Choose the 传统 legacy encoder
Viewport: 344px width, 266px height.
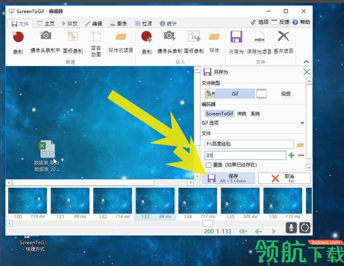(x=242, y=113)
